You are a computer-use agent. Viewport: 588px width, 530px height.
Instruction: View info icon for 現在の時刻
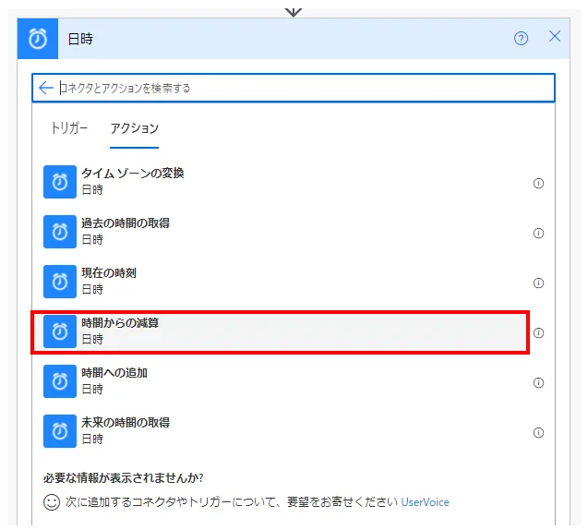coord(538,283)
